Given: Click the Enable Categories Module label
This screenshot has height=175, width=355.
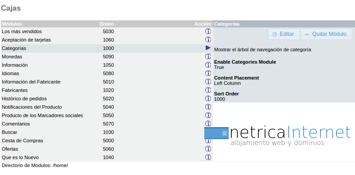Looking at the screenshot, I should pos(245,62).
